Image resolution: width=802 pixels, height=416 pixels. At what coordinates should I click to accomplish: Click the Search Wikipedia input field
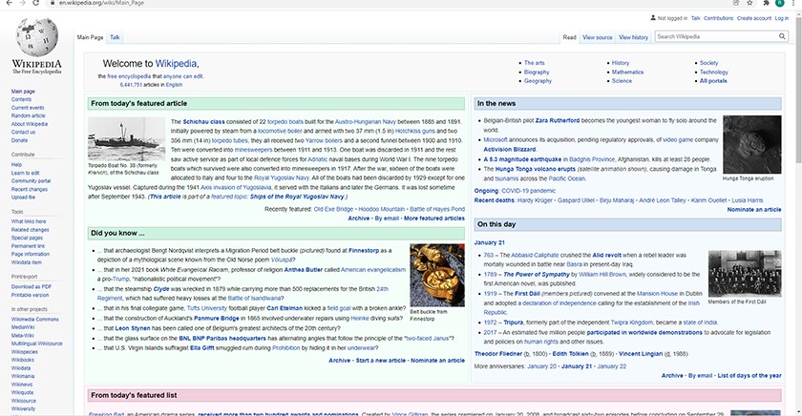[716, 36]
